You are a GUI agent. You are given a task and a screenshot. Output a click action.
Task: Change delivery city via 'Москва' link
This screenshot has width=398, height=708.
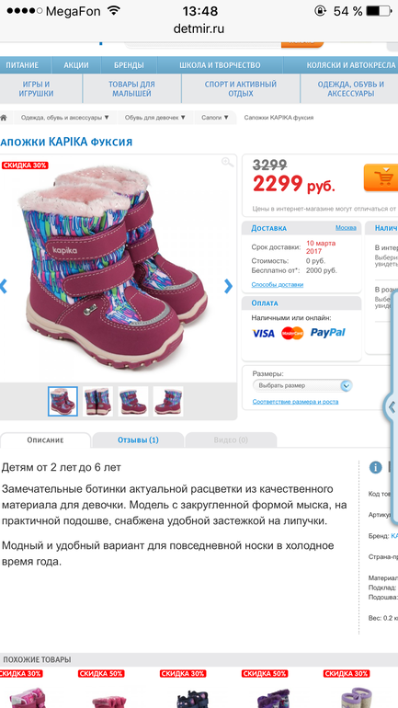click(x=346, y=228)
